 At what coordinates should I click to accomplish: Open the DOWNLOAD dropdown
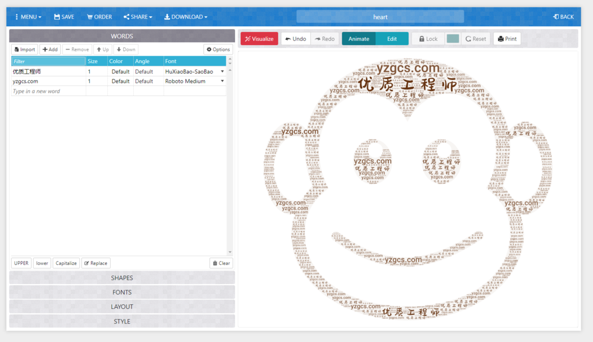click(186, 17)
